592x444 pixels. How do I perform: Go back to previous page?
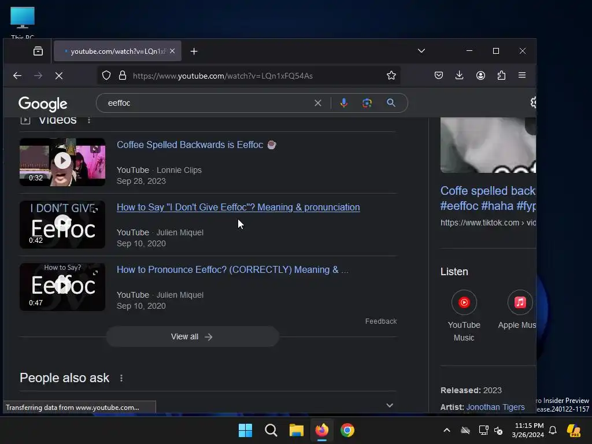17,76
